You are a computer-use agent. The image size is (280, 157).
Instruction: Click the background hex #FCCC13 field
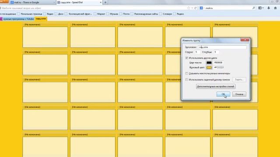click(x=219, y=68)
